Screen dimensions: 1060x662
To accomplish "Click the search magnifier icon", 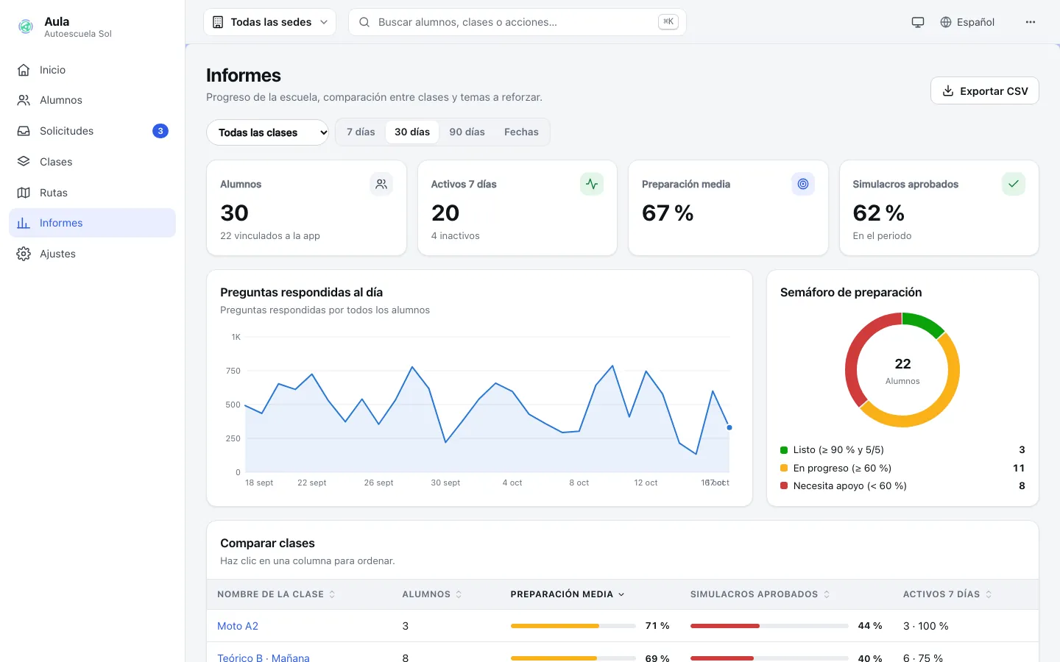I will coord(364,22).
